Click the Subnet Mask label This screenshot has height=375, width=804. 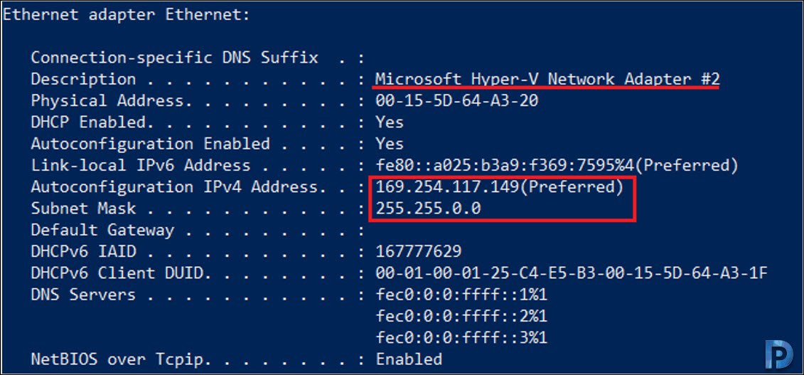coord(83,208)
